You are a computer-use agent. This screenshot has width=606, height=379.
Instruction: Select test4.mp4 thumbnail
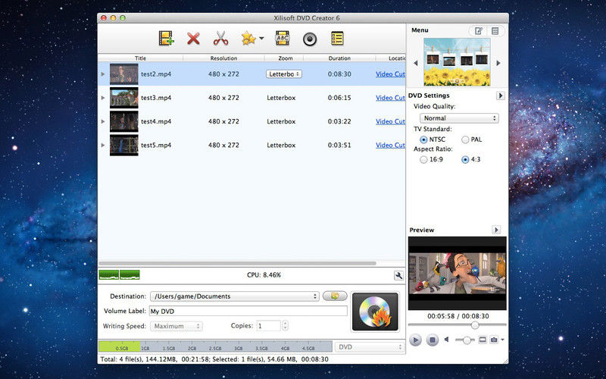coord(124,121)
